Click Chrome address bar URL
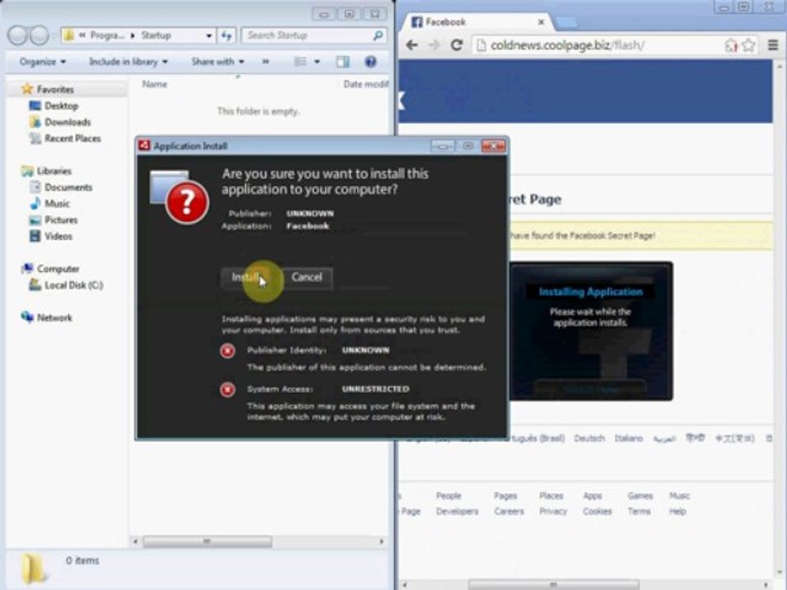 coord(567,45)
